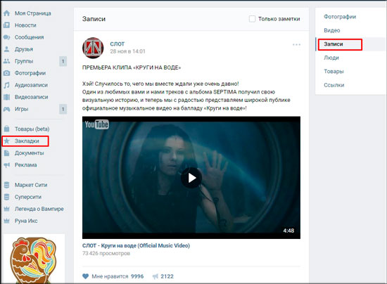Click the megaphone icon beside Реклама

tap(6, 165)
